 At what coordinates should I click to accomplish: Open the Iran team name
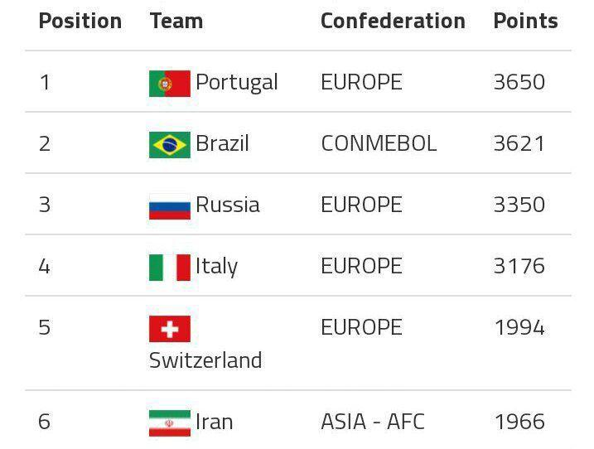point(215,422)
